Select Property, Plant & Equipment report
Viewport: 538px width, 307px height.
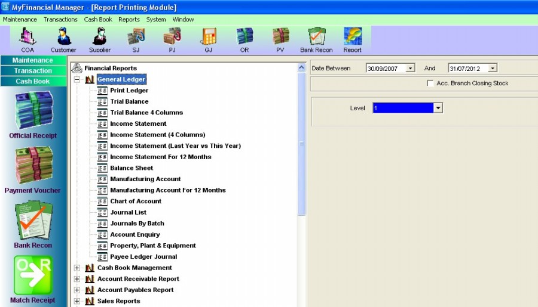[x=153, y=246]
